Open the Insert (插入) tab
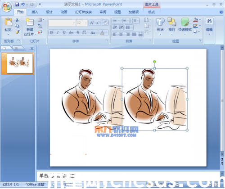 (35, 12)
